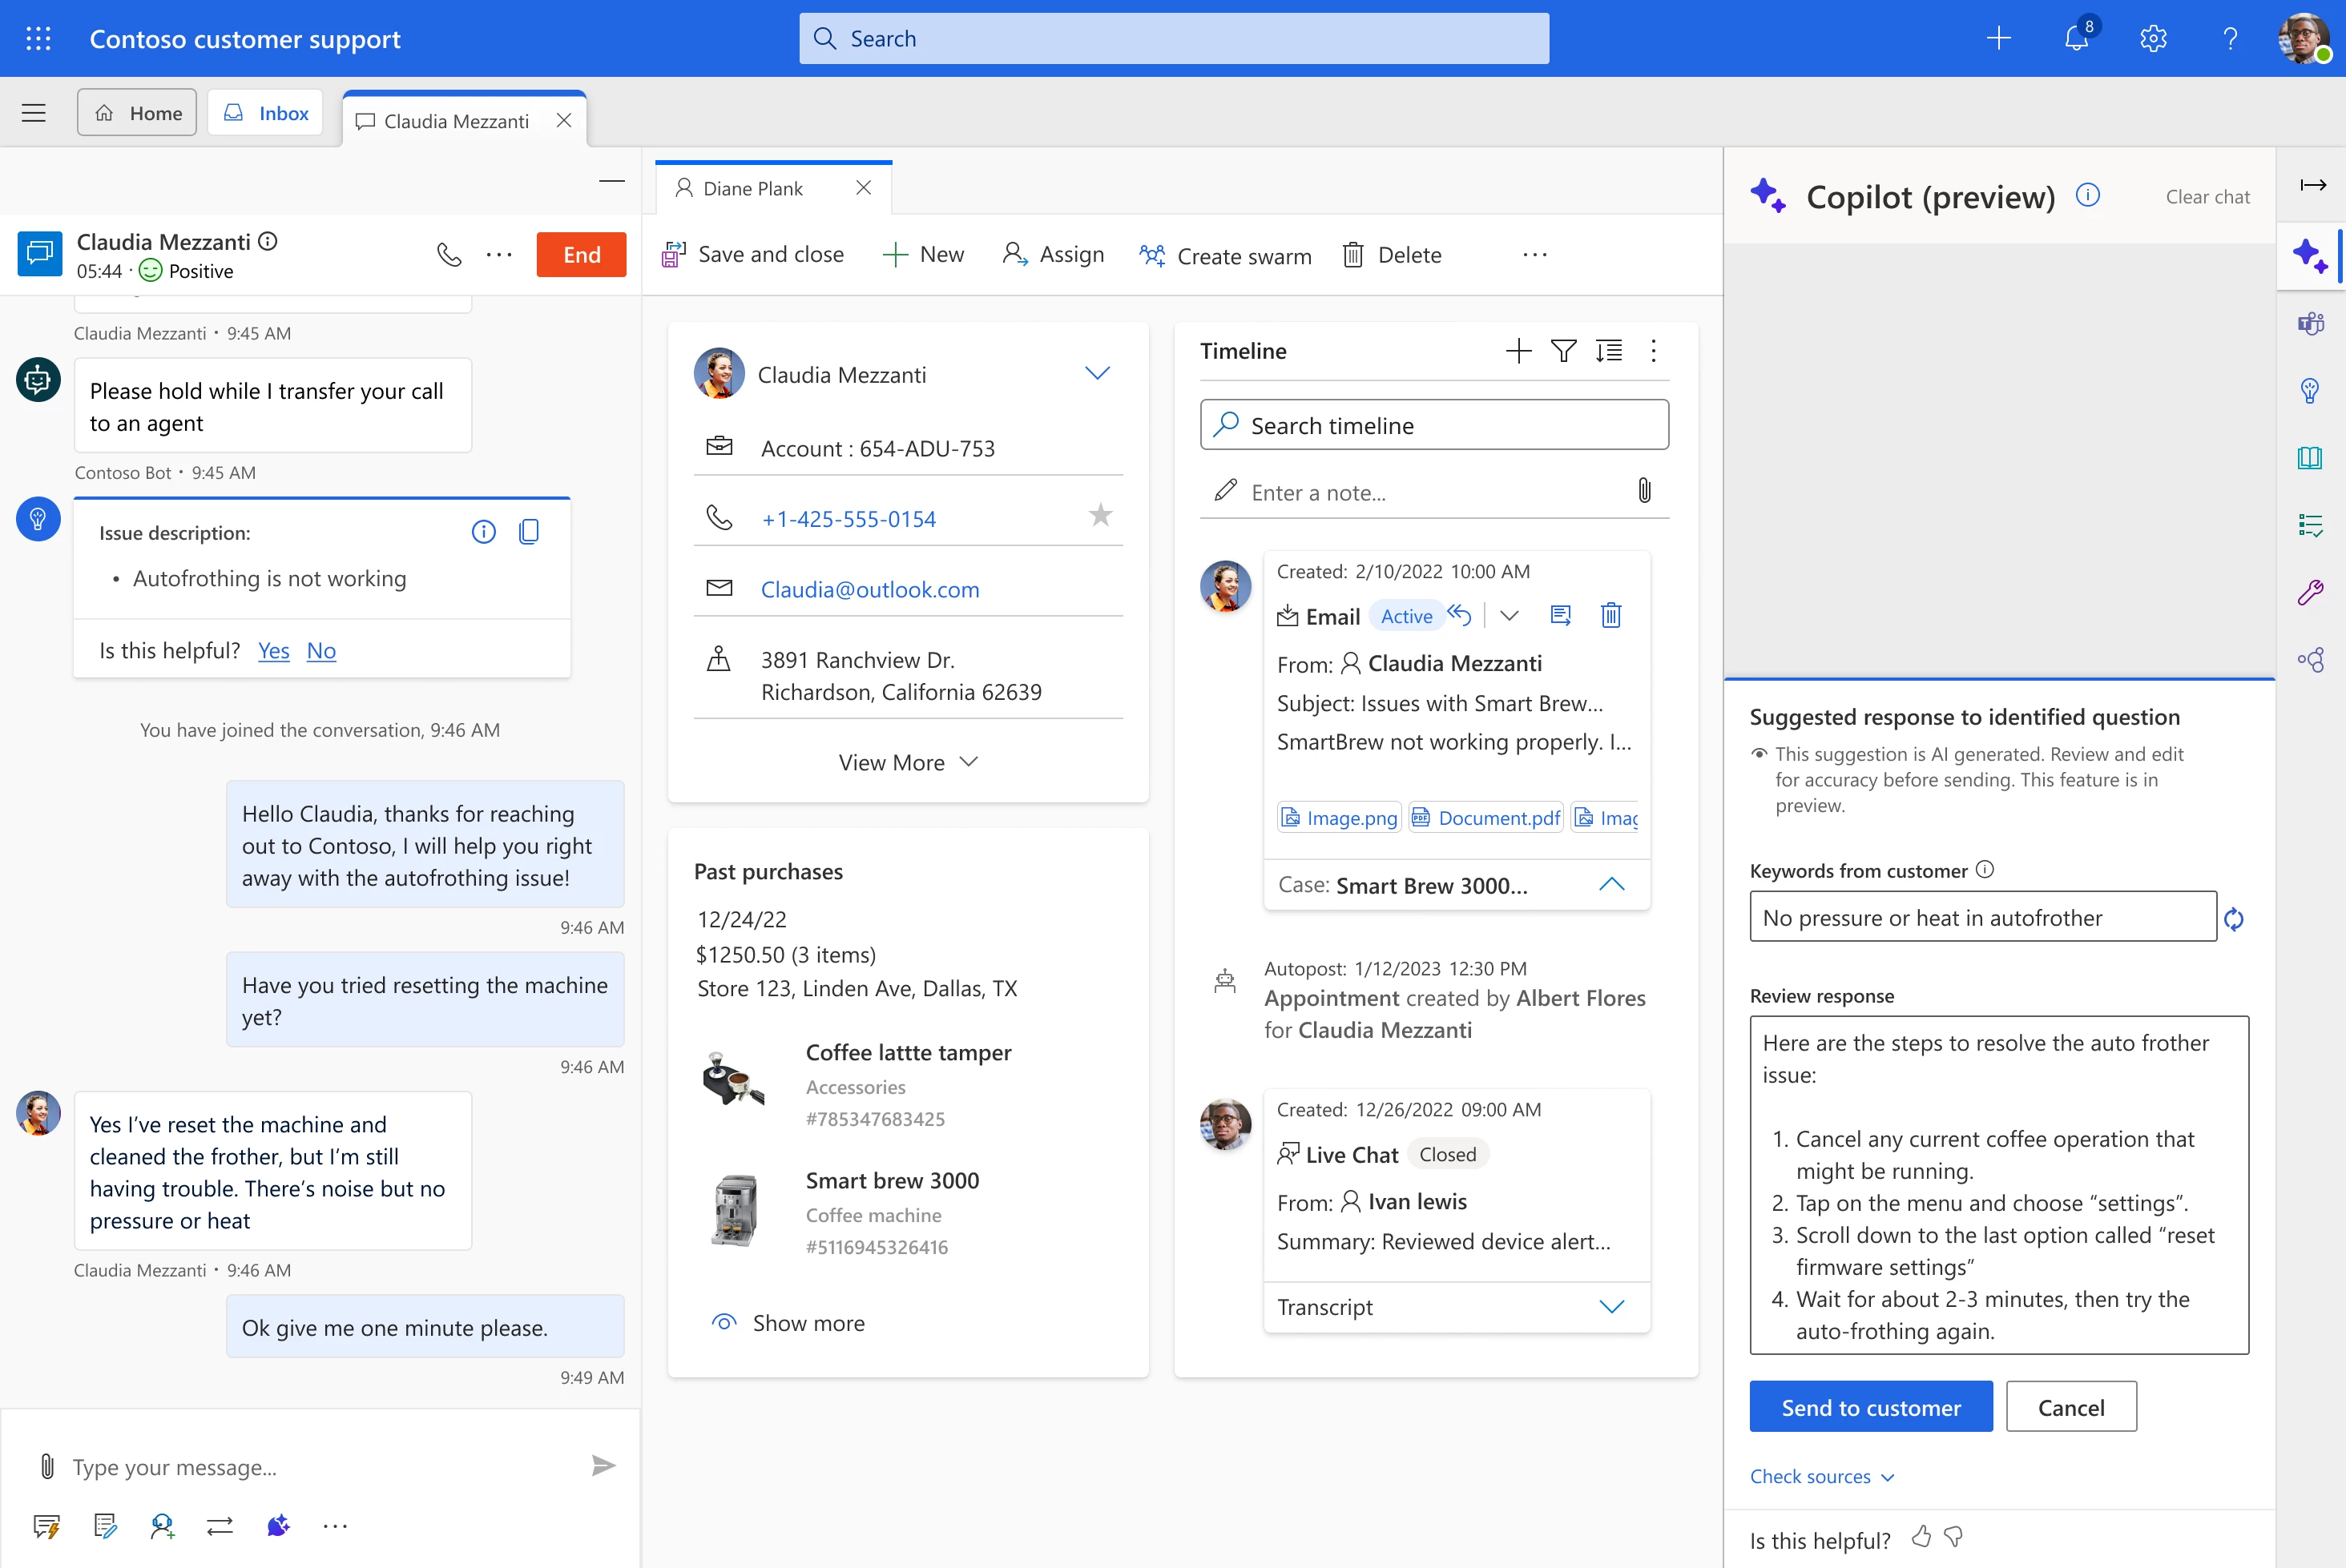The height and width of the screenshot is (1568, 2346).
Task: Collapse the Smart Brew 3000 case
Action: point(1612,884)
